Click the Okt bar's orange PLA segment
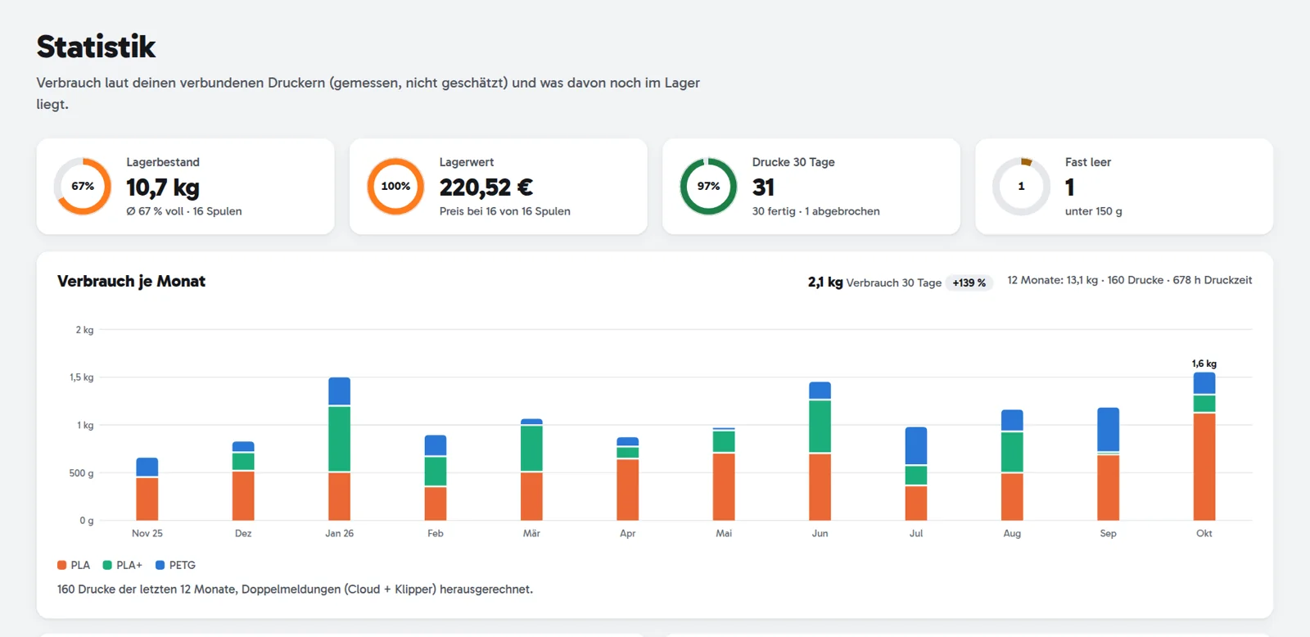Screen dimensions: 1310x637 point(1204,467)
